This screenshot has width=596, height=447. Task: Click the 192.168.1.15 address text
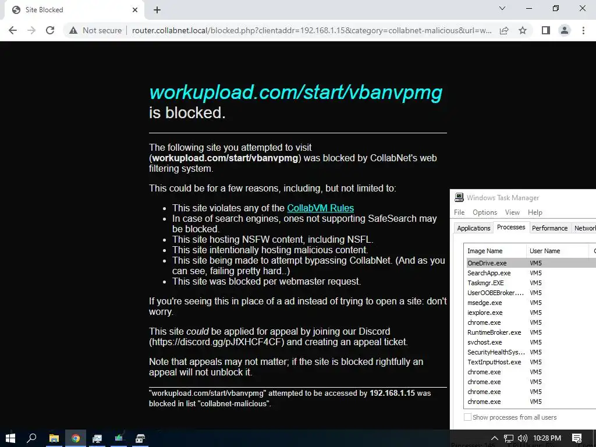click(392, 393)
